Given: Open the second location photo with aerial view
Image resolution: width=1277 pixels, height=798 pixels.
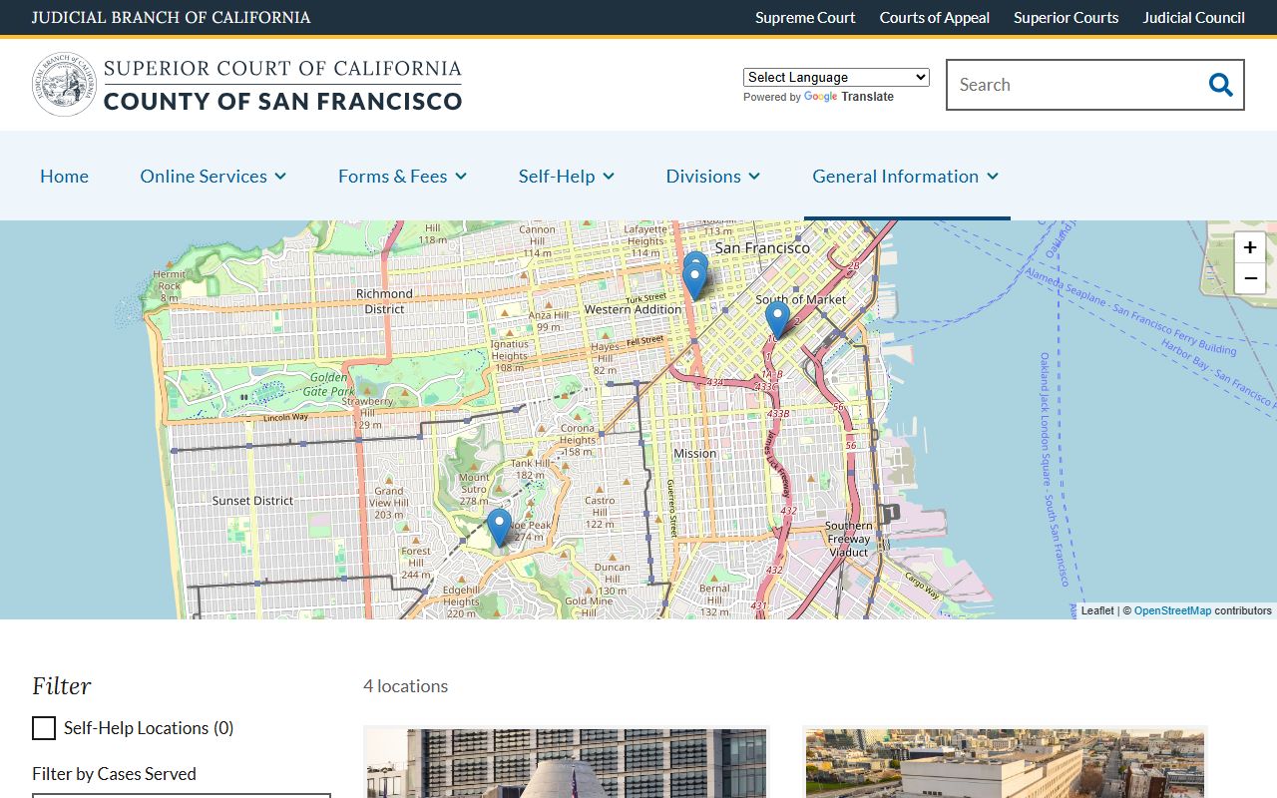Looking at the screenshot, I should click(x=1005, y=762).
